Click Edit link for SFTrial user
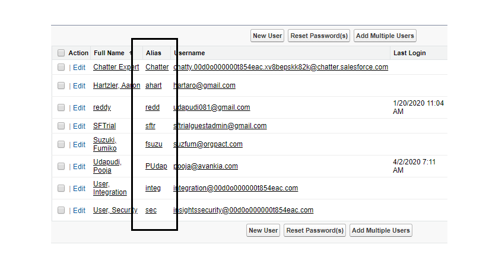The image size is (486, 273). 79,126
